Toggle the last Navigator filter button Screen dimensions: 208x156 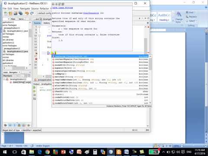[29, 125]
